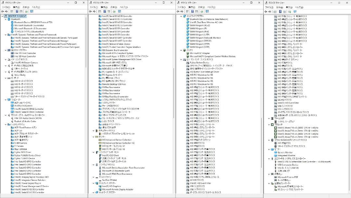Click the Bluetooth Device (RFCOMM Protocol TDI) icon

tap(12, 22)
